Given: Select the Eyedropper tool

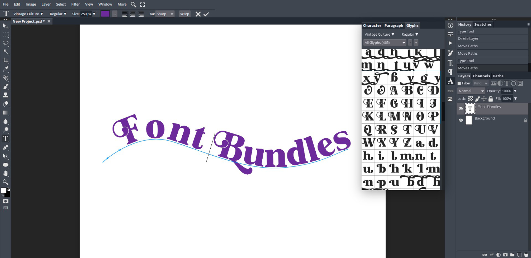Looking at the screenshot, I should (6, 69).
